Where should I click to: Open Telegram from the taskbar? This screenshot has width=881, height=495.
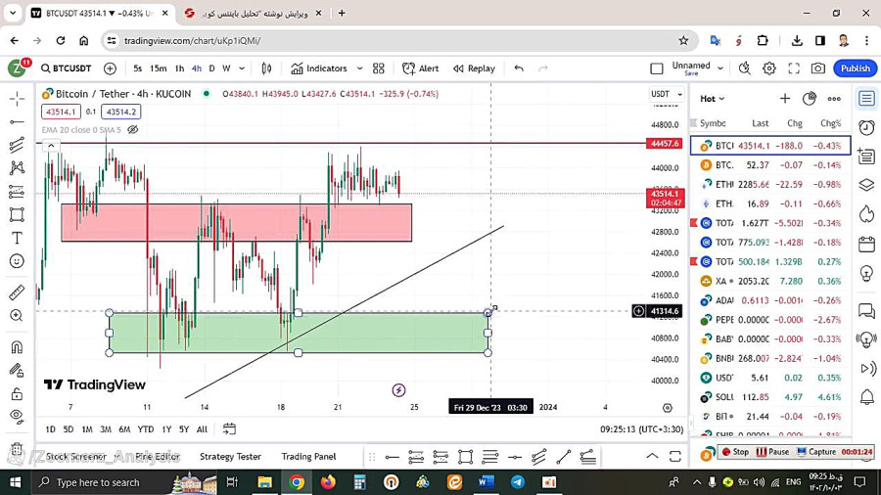518,482
